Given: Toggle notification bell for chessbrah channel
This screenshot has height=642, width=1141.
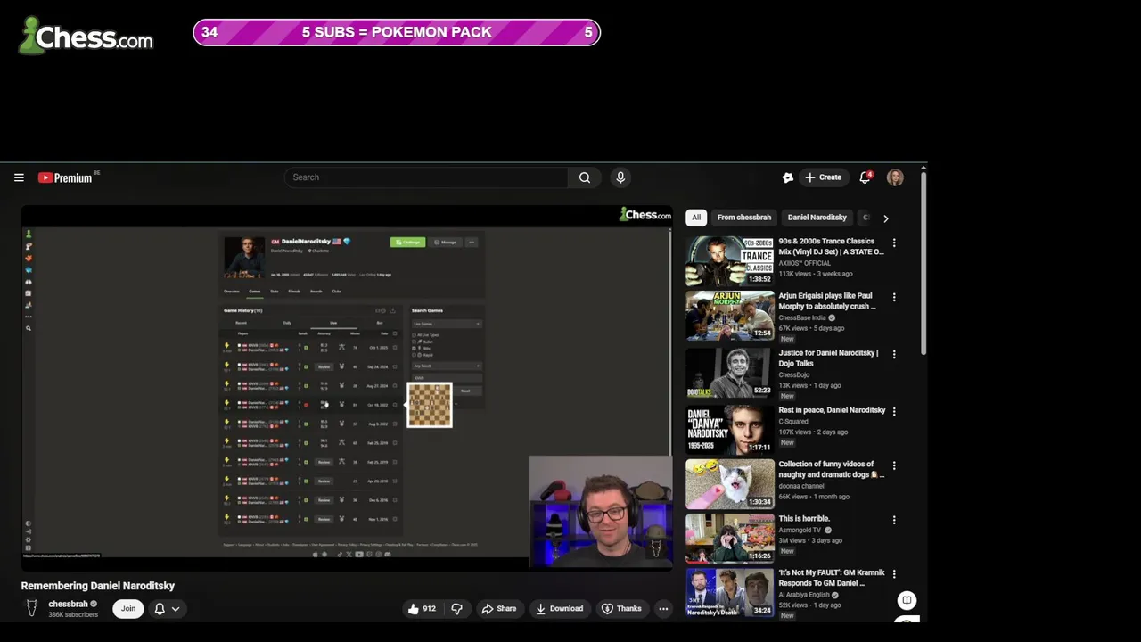Looking at the screenshot, I should click(x=160, y=609).
